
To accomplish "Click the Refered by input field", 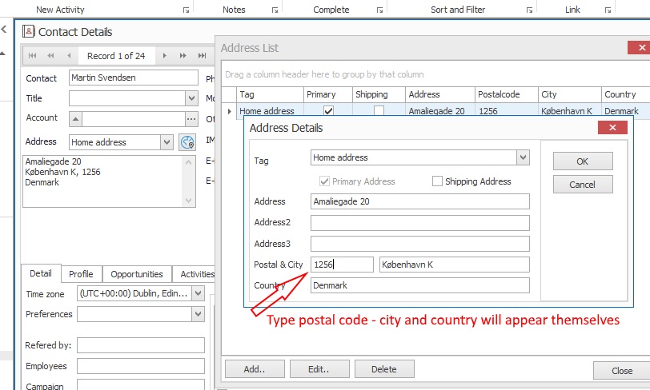I will coord(141,345).
